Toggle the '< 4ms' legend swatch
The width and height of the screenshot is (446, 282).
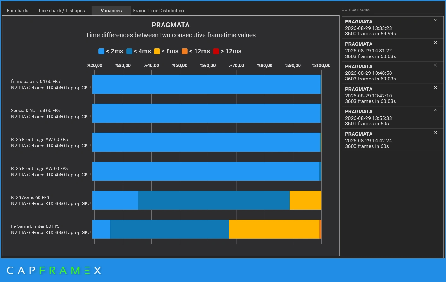tap(129, 51)
